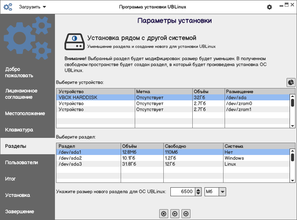Expand the Мб size unit dropdown
This screenshot has width=297, height=220.
(215, 192)
